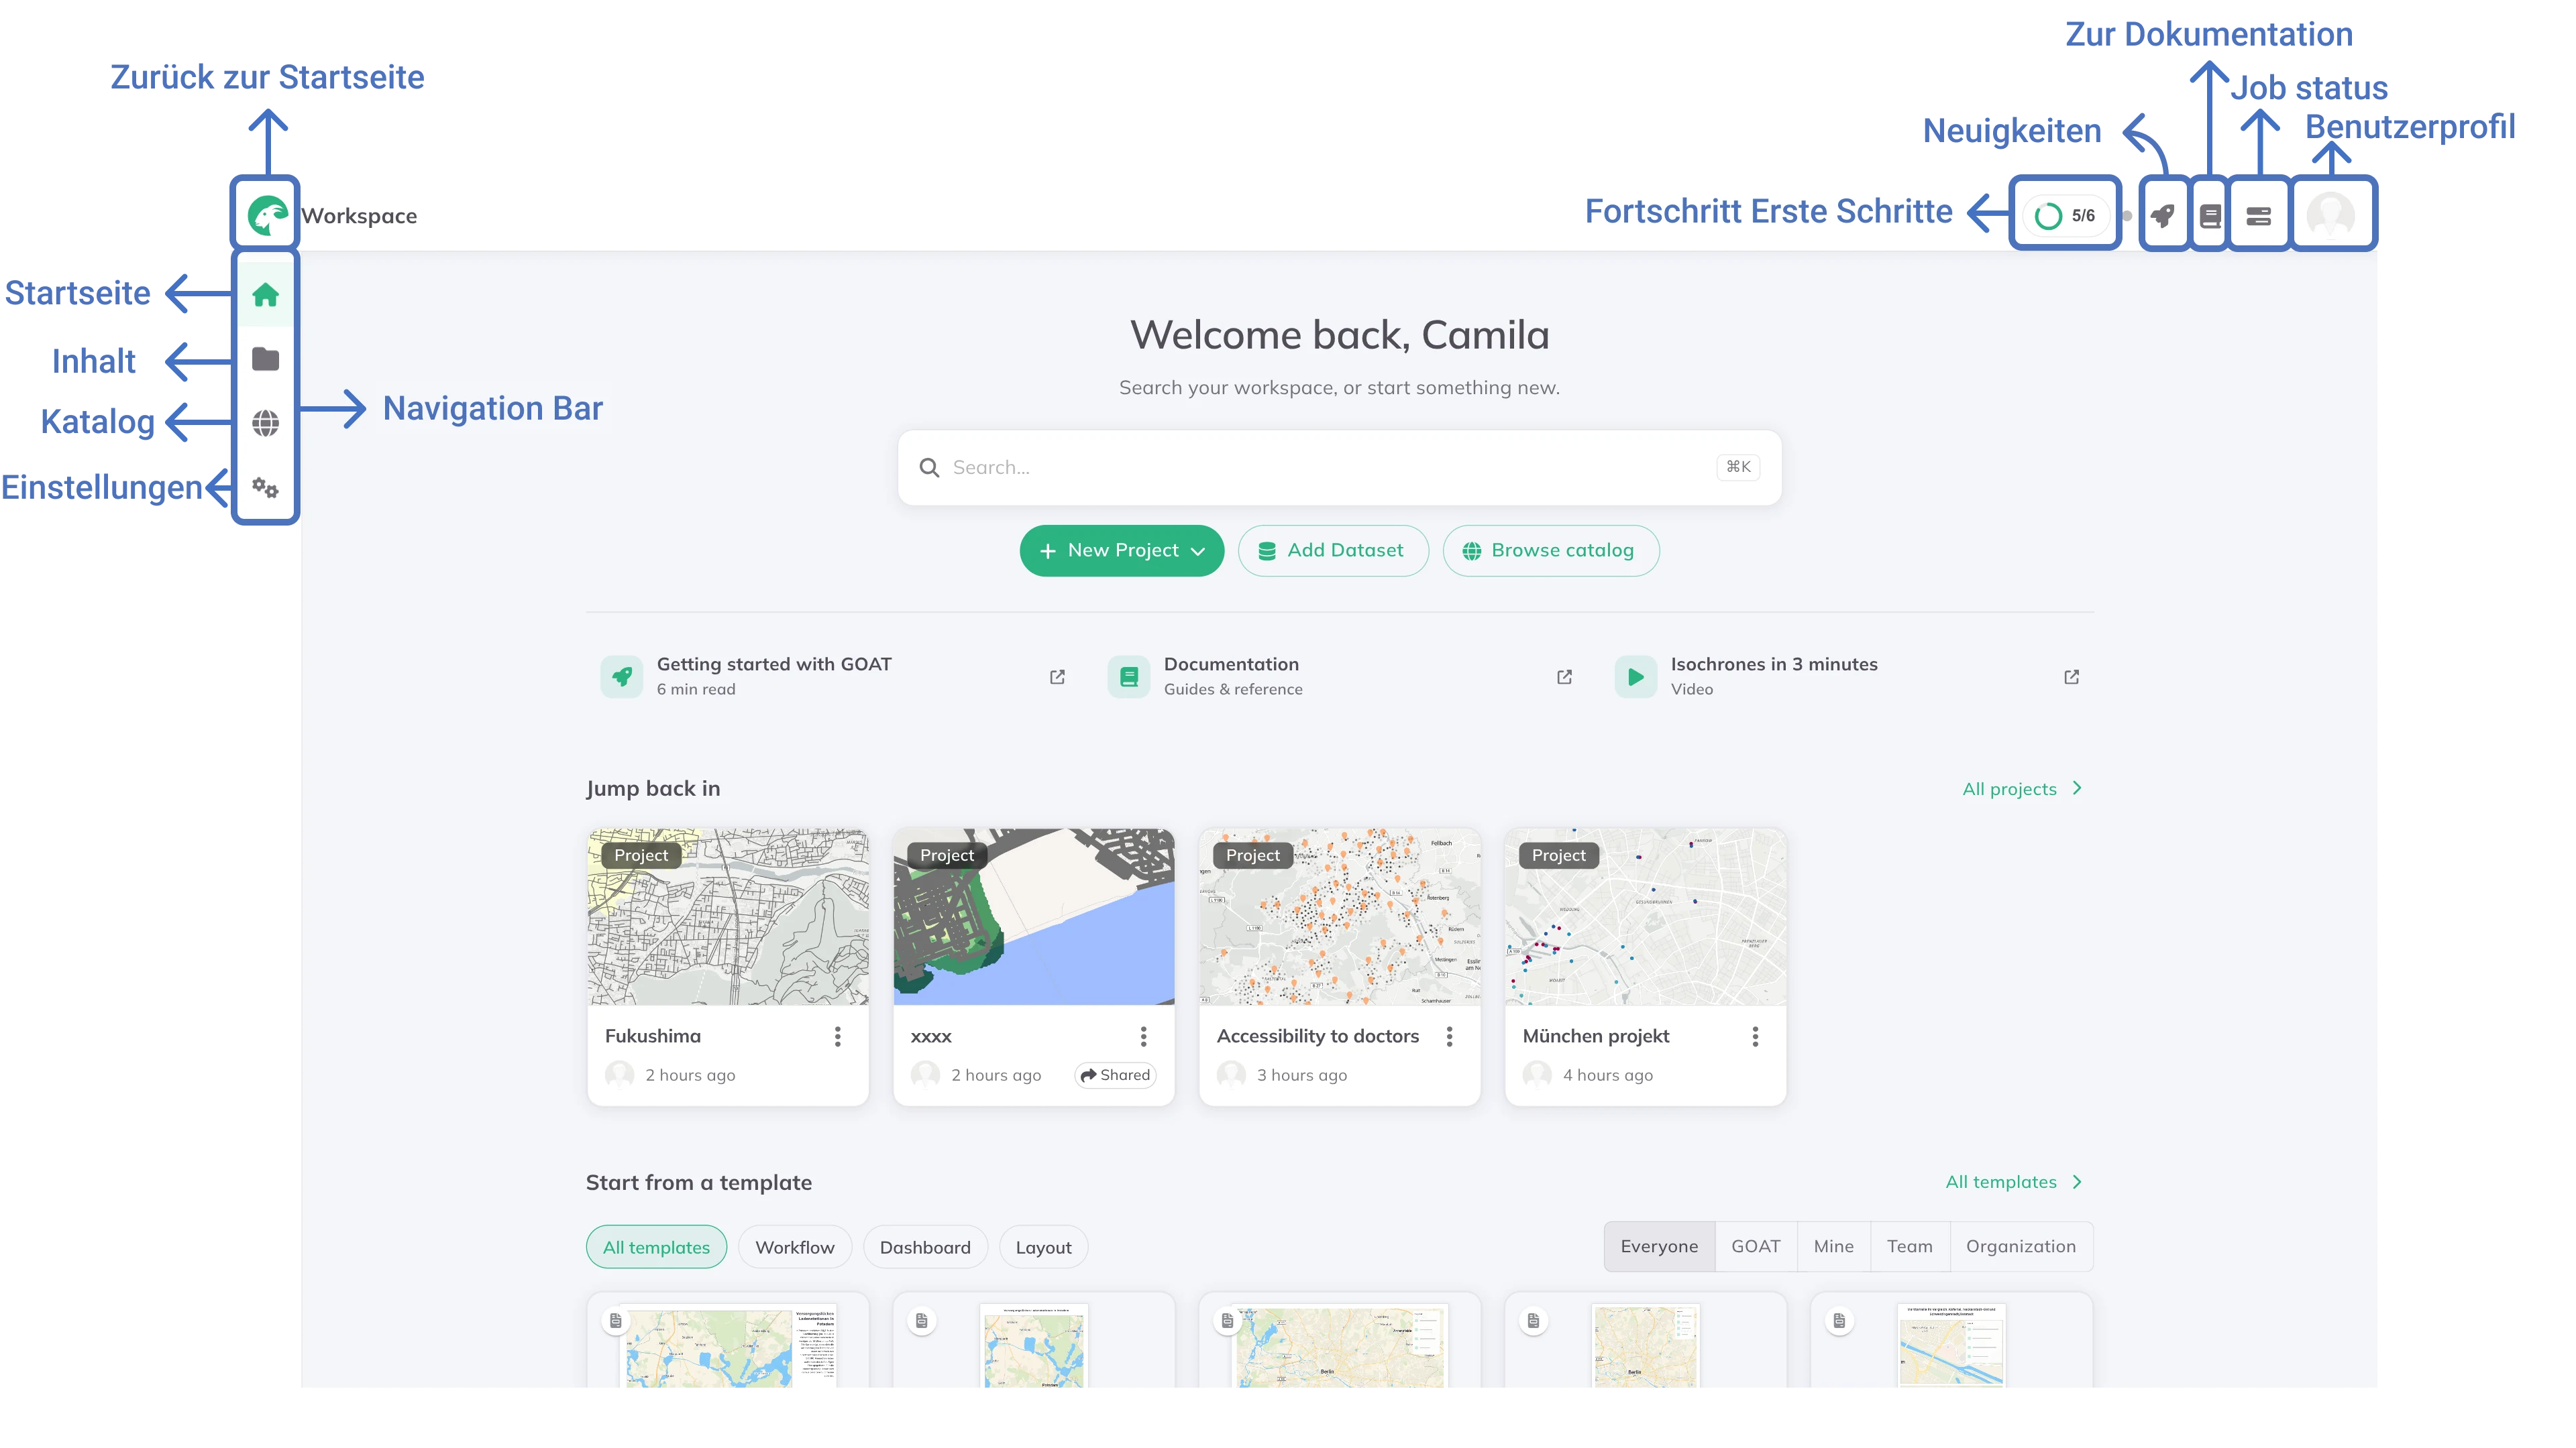Open the xxxx project thumbnail

coord(1034,916)
